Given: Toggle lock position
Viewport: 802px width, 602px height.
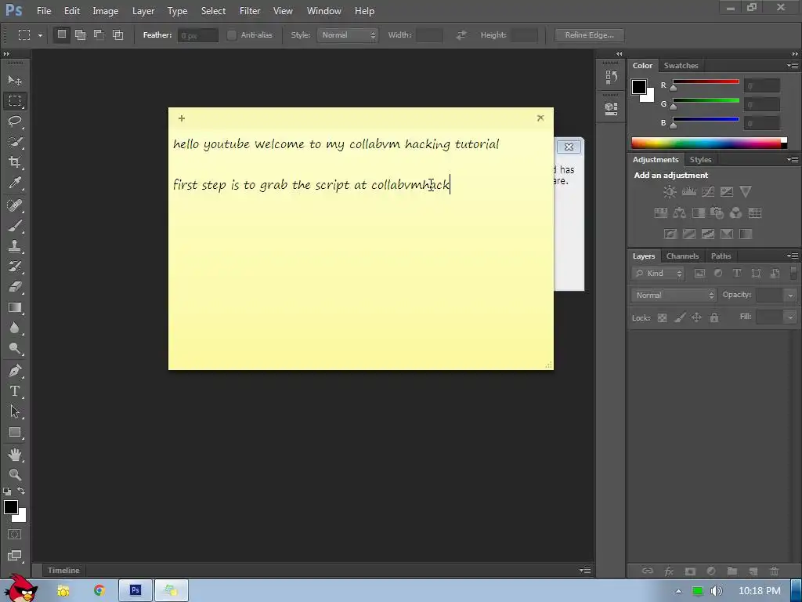Looking at the screenshot, I should pyautogui.click(x=696, y=318).
